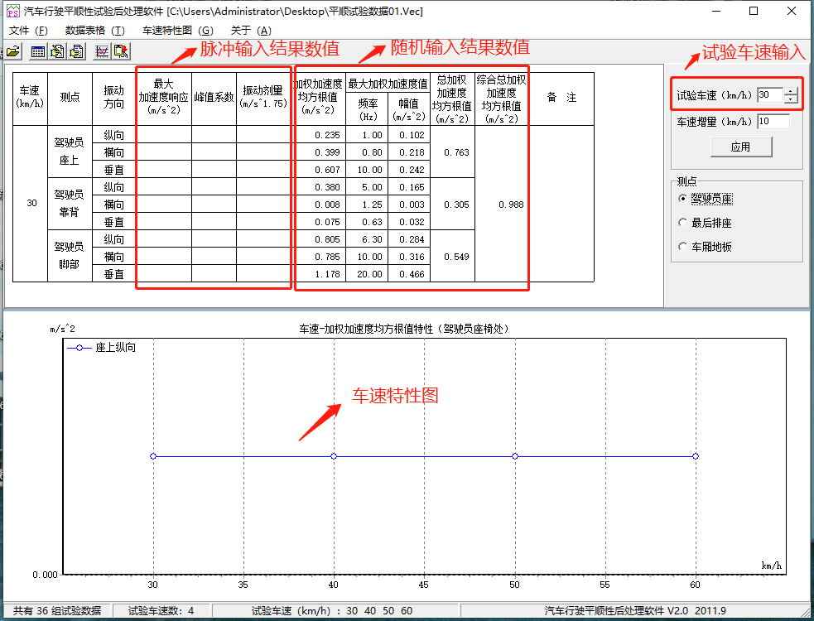Click the 应用 apply button
Image resolution: width=814 pixels, height=621 pixels.
[x=740, y=147]
